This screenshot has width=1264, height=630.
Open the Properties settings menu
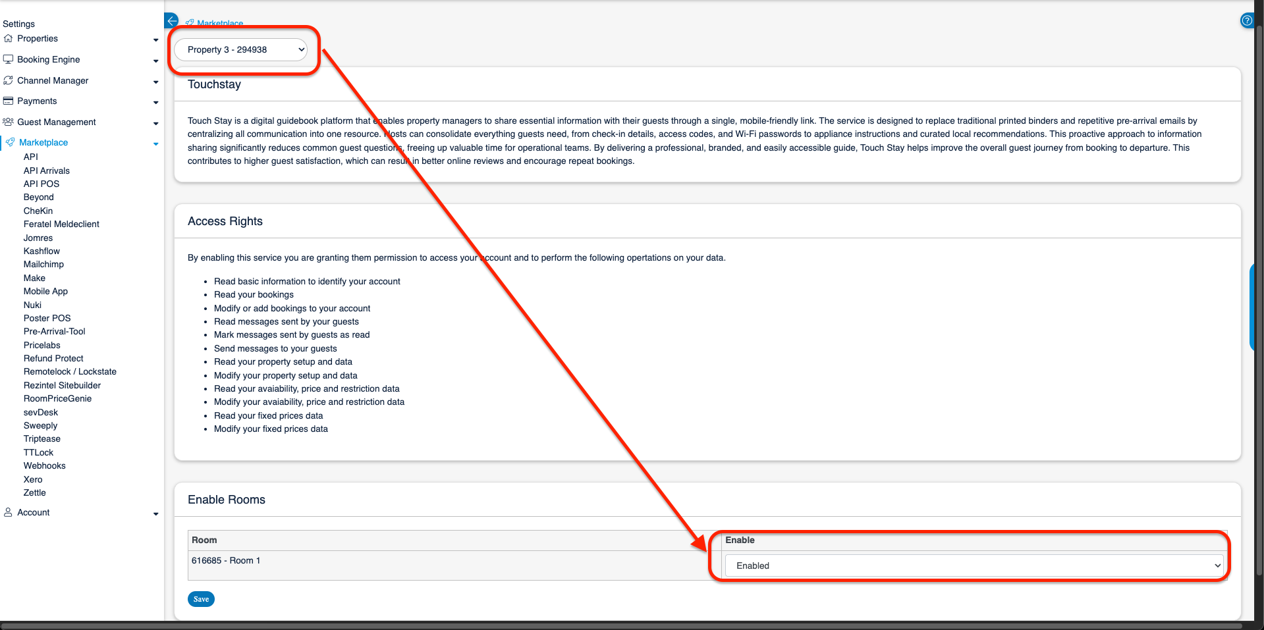point(38,38)
